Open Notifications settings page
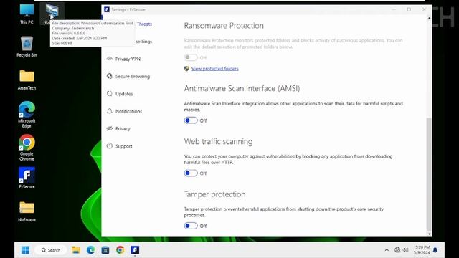 pos(128,111)
